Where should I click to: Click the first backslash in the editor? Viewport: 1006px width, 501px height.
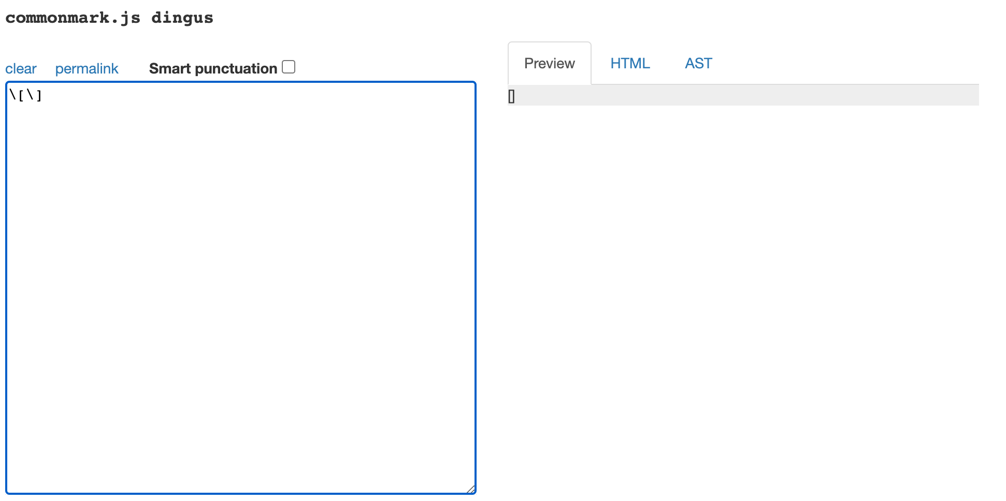(12, 95)
